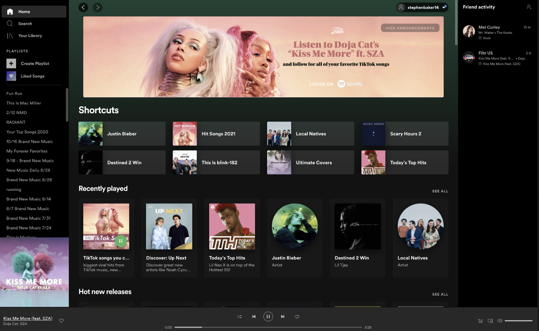Click the add friends icon
The width and height of the screenshot is (539, 331).
pos(529,7)
